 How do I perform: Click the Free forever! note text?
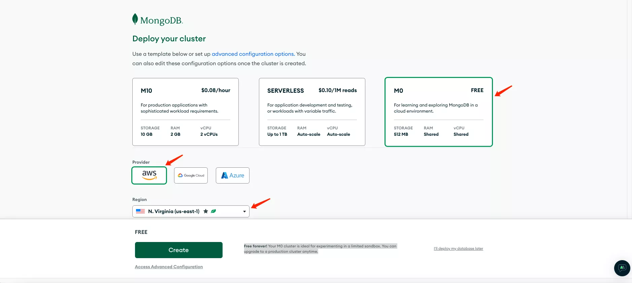(320, 249)
